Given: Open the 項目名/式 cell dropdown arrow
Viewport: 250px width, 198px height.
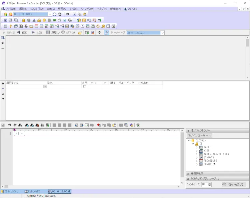Looking at the screenshot, I should click(x=45, y=87).
